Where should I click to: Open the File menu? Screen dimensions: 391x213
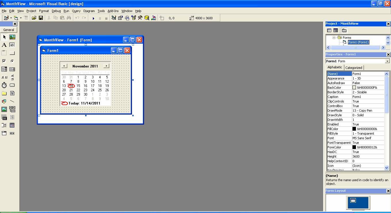[x=4, y=11]
